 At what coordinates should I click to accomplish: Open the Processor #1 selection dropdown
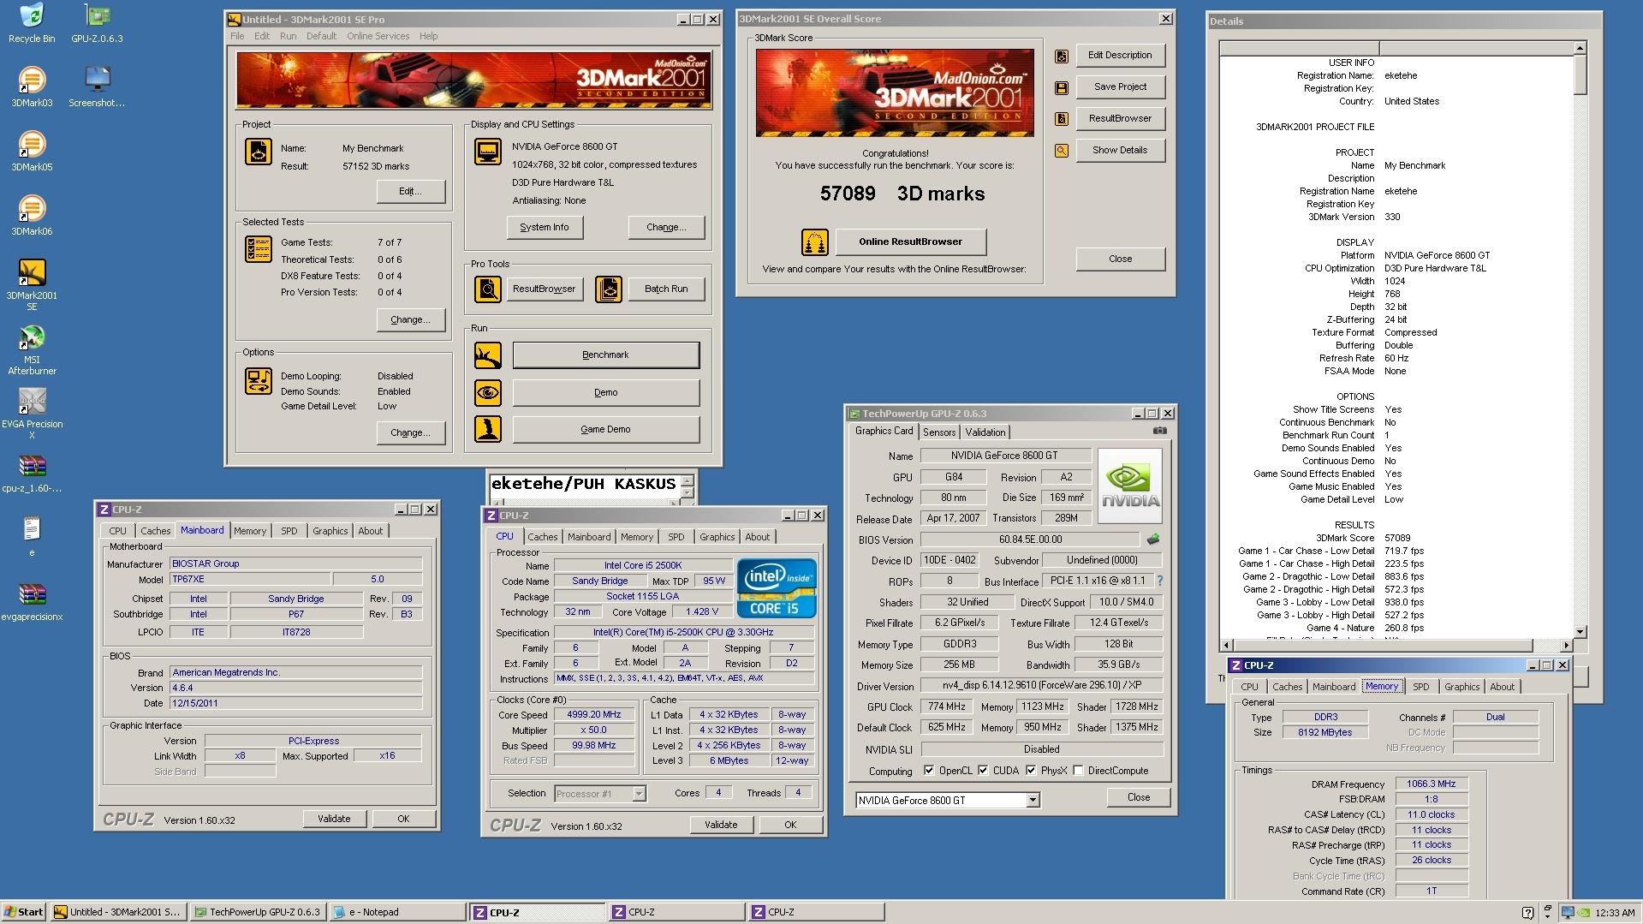click(x=639, y=794)
